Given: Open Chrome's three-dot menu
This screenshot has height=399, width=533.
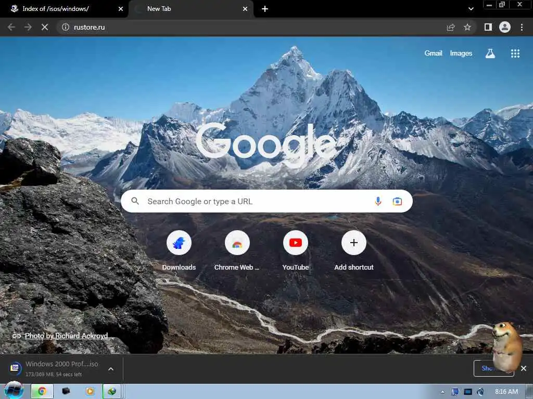Looking at the screenshot, I should pos(522,27).
